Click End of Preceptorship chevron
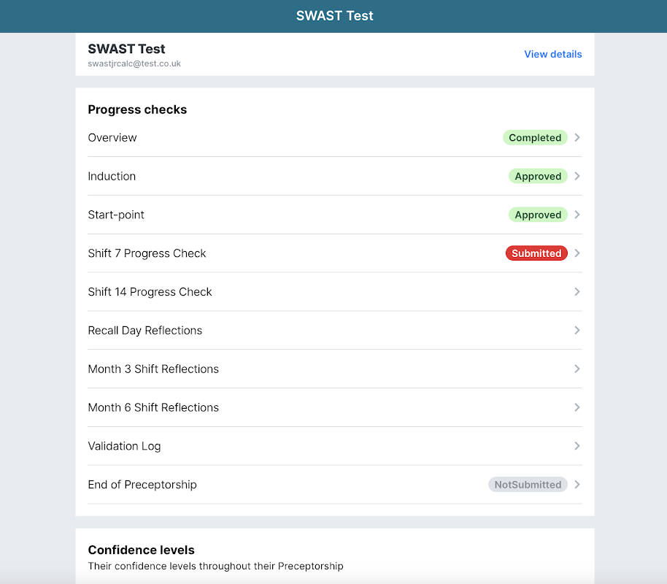The width and height of the screenshot is (667, 584). coord(577,485)
